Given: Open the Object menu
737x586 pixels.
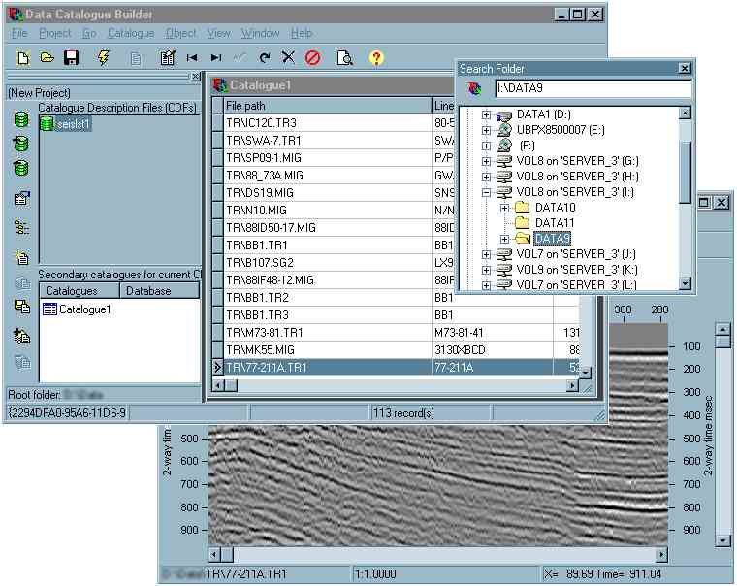Looking at the screenshot, I should tap(180, 33).
